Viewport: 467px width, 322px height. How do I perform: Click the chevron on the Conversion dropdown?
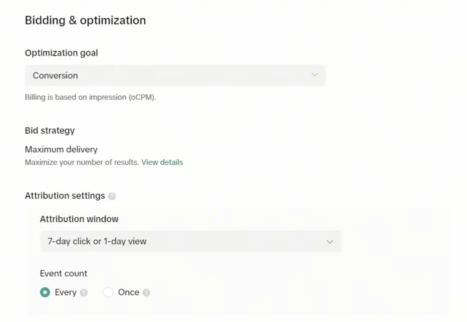click(x=315, y=75)
